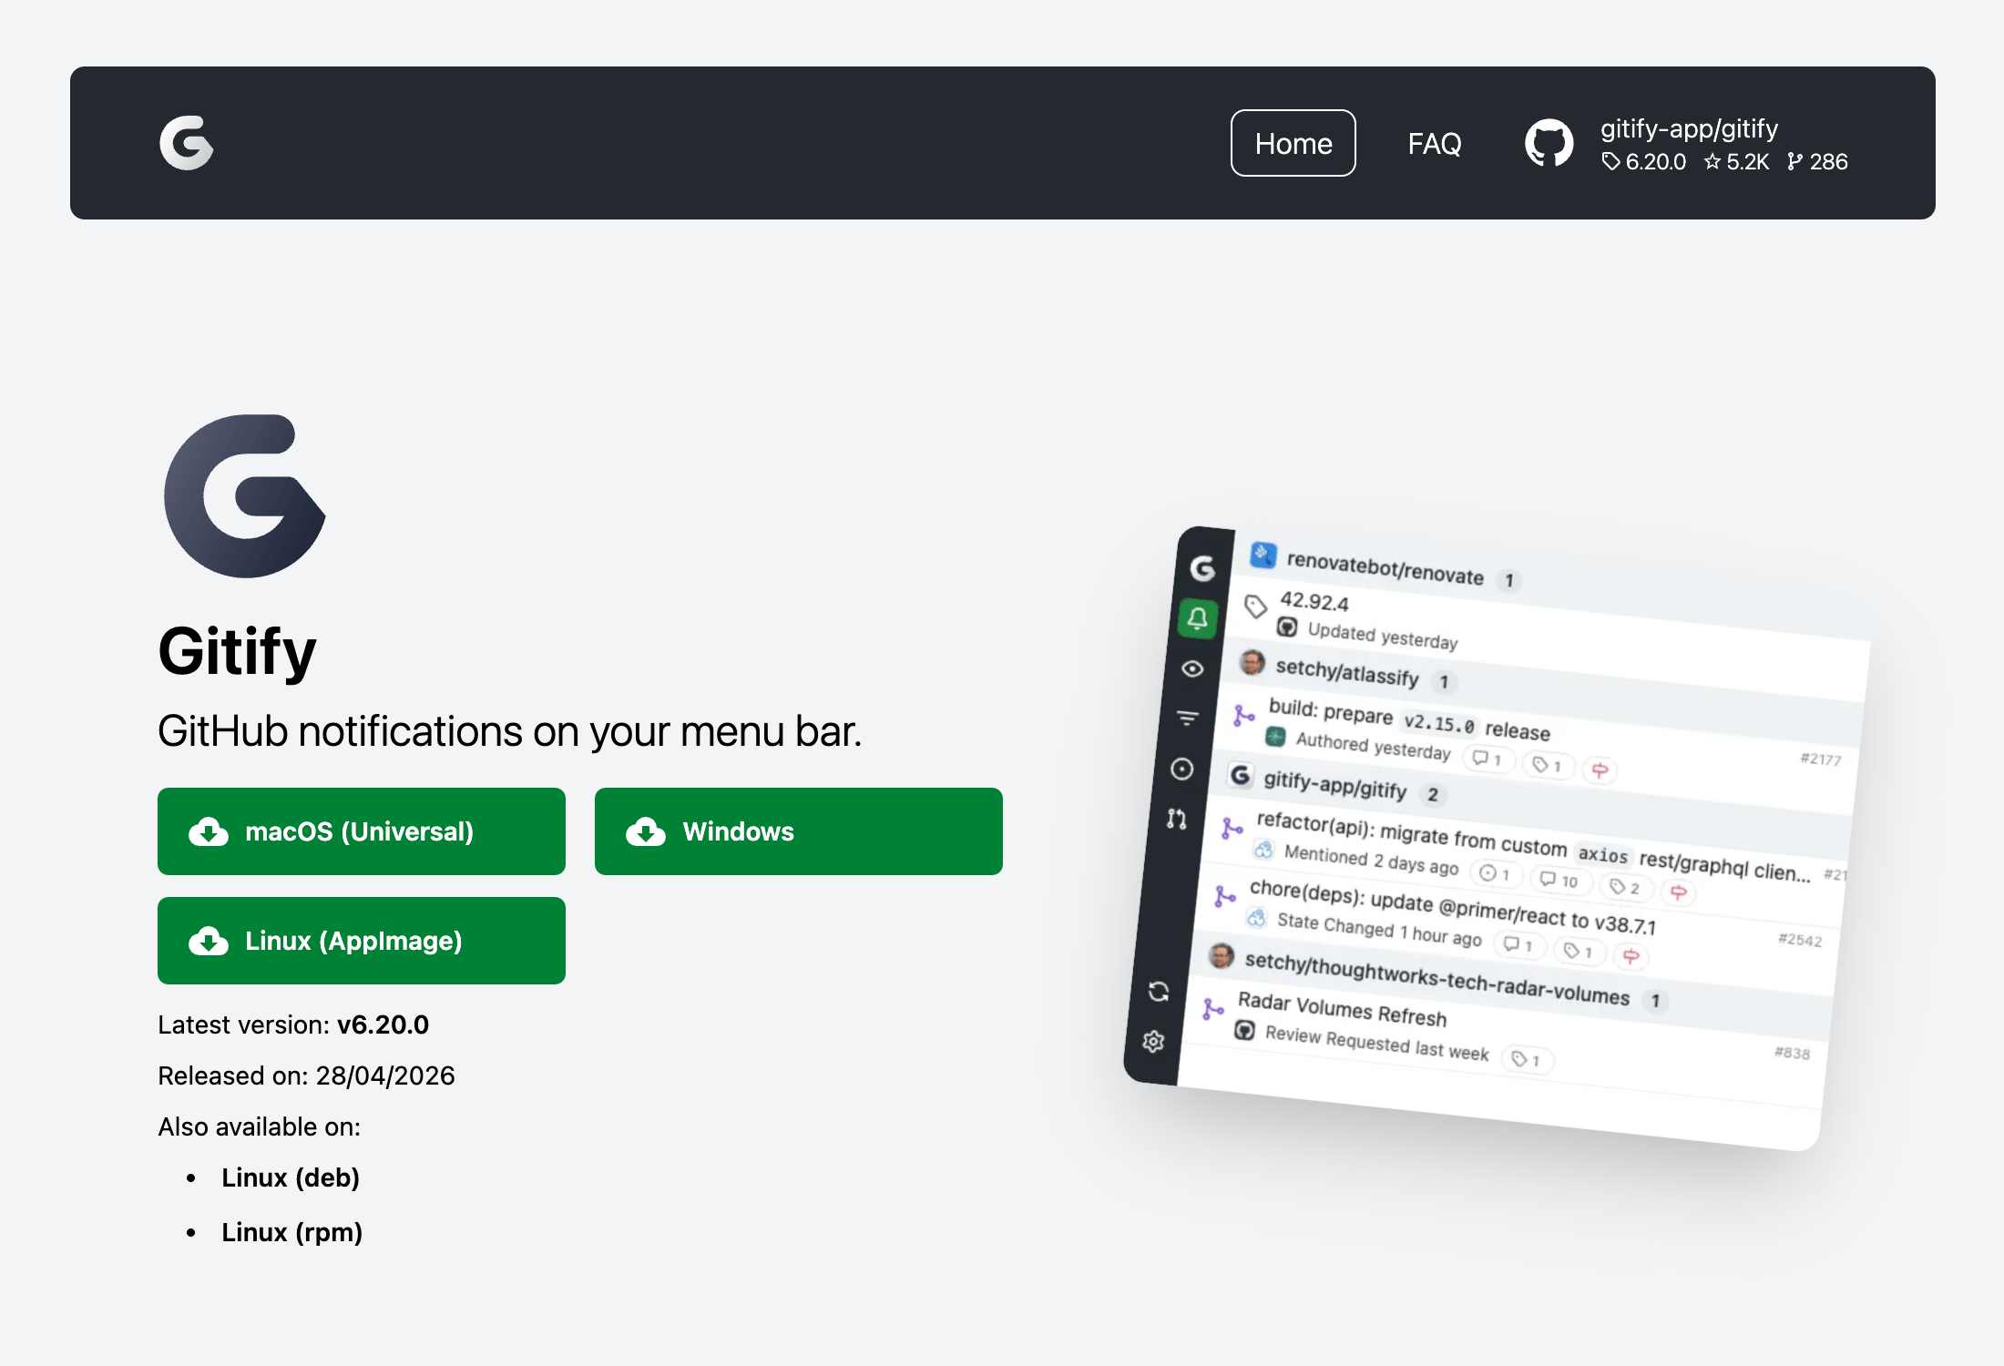Download the Windows build
The height and width of the screenshot is (1366, 2004).
coord(798,831)
